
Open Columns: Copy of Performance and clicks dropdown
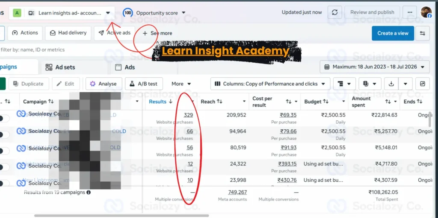coord(270,84)
